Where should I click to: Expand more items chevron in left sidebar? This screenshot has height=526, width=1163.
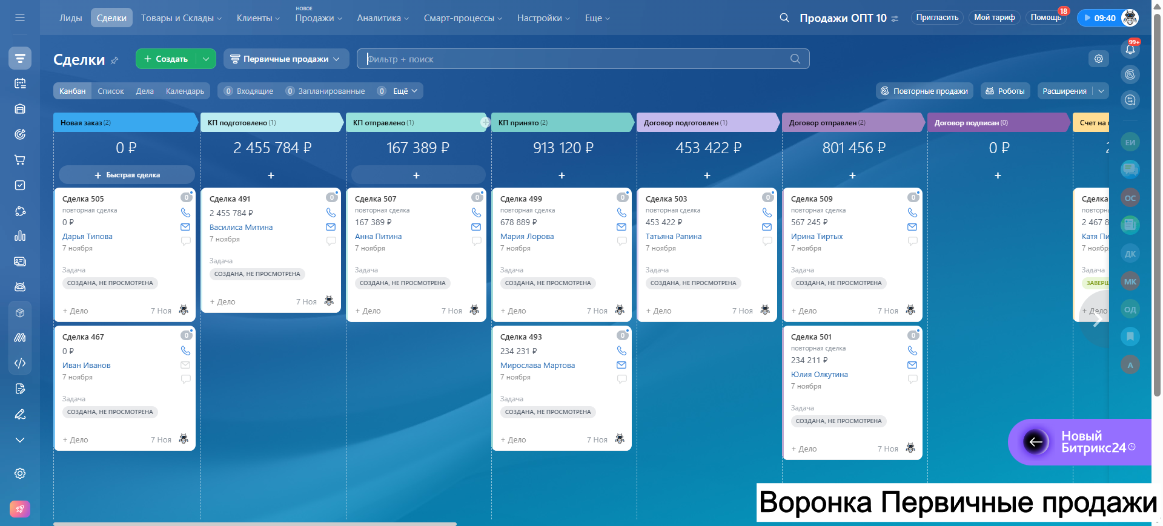point(20,440)
